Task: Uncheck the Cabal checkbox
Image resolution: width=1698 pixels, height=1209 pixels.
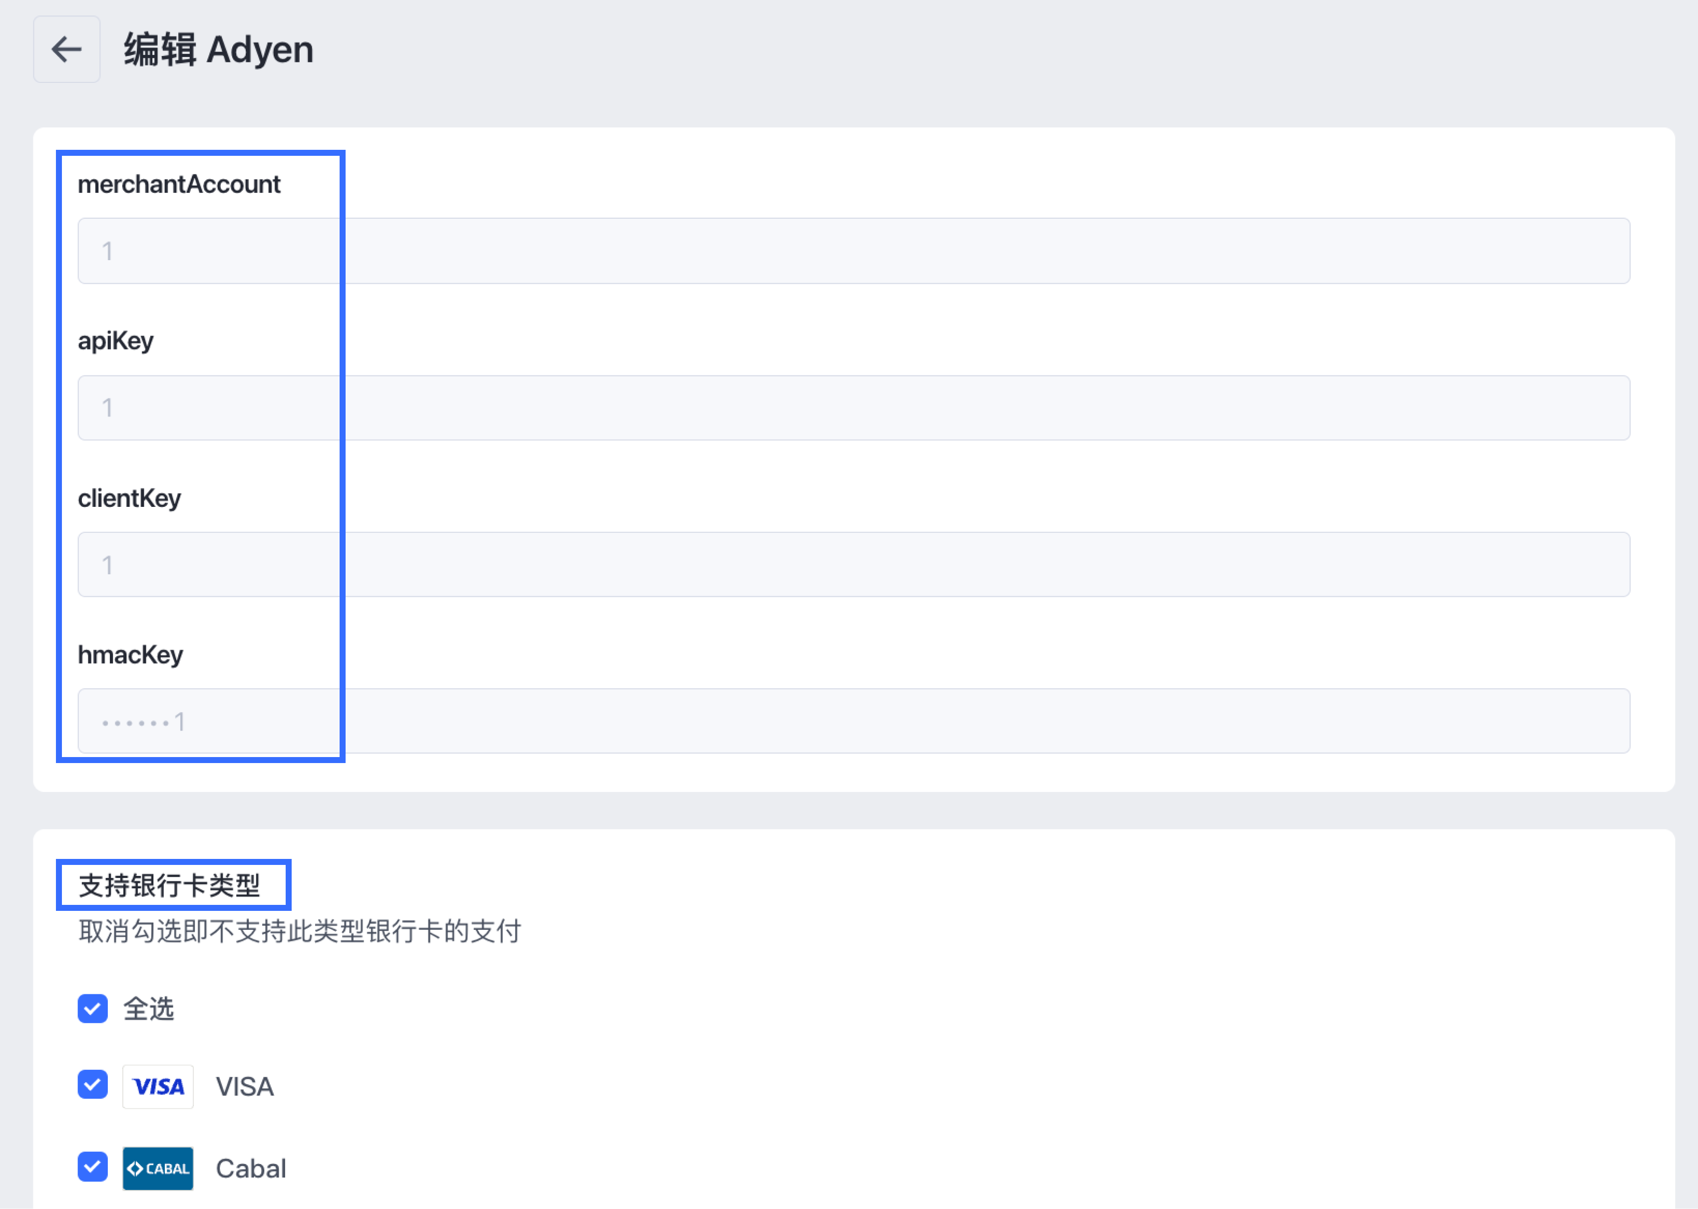Action: (93, 1167)
